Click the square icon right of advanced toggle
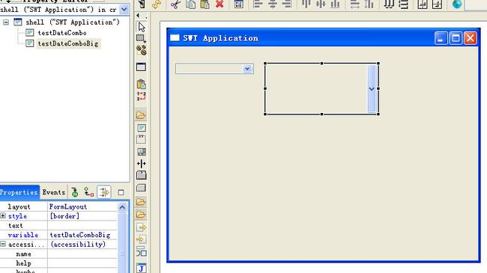 (x=121, y=193)
